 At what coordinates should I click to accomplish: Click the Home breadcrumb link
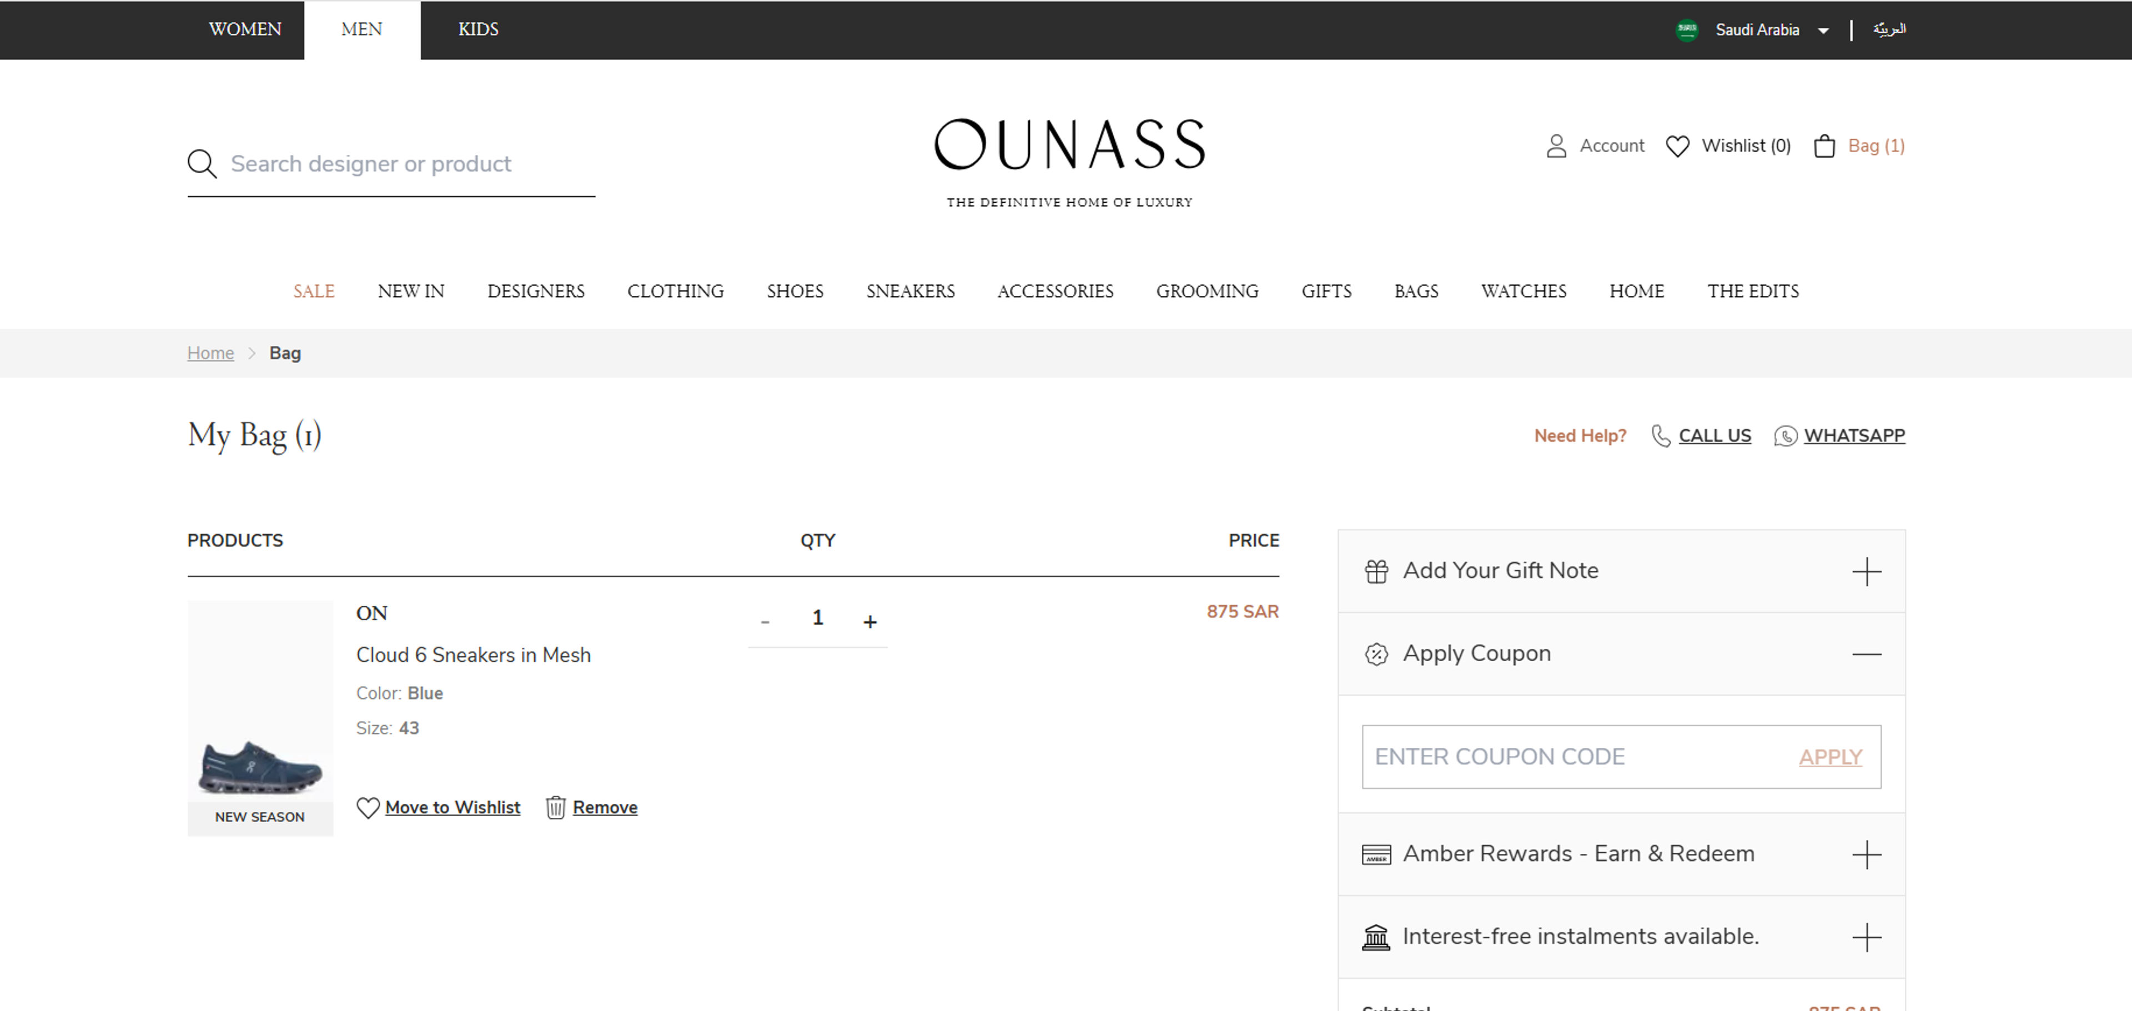point(210,353)
